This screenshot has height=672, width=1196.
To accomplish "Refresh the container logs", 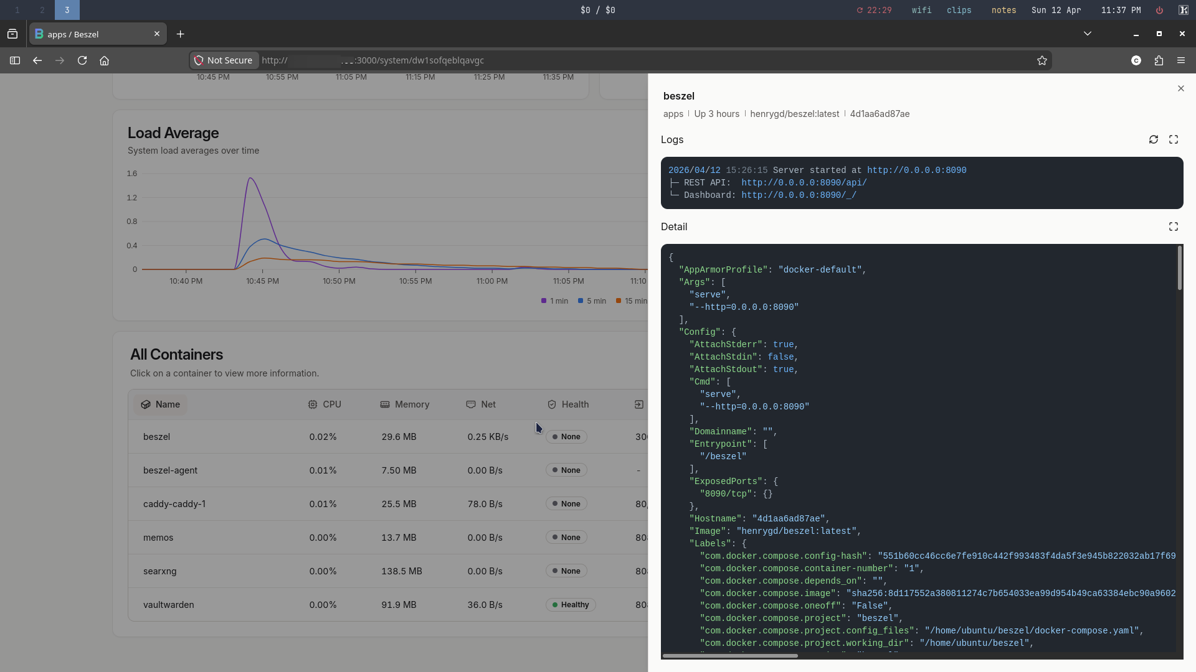I will click(x=1154, y=139).
